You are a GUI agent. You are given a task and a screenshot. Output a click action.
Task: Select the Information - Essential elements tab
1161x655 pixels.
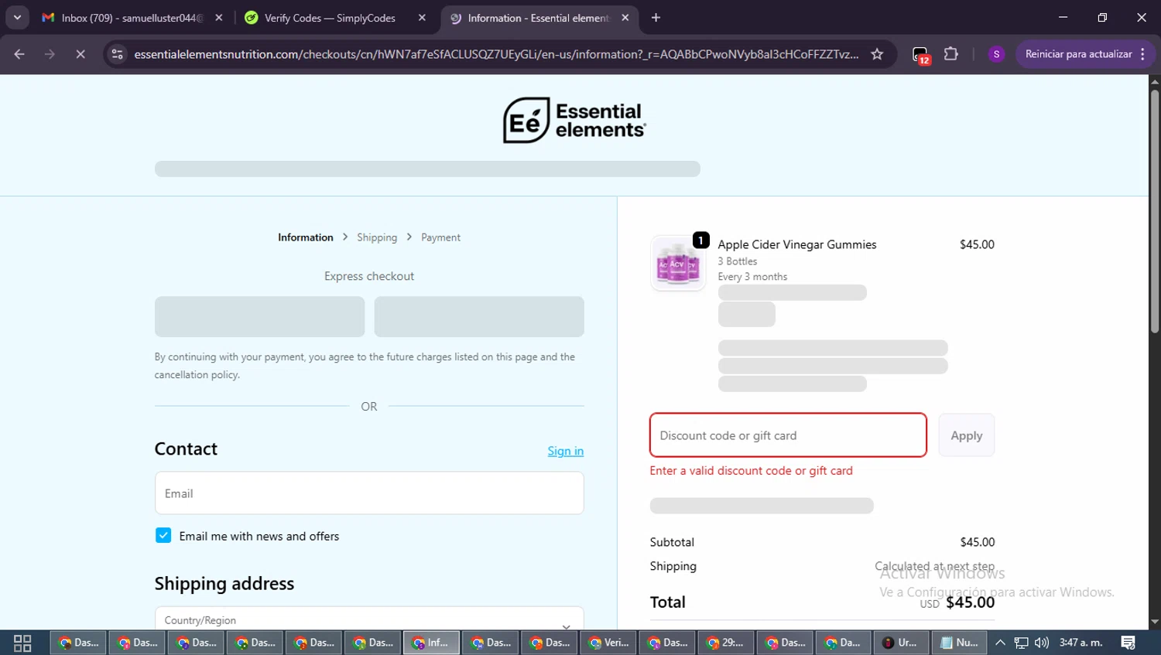tap(538, 18)
